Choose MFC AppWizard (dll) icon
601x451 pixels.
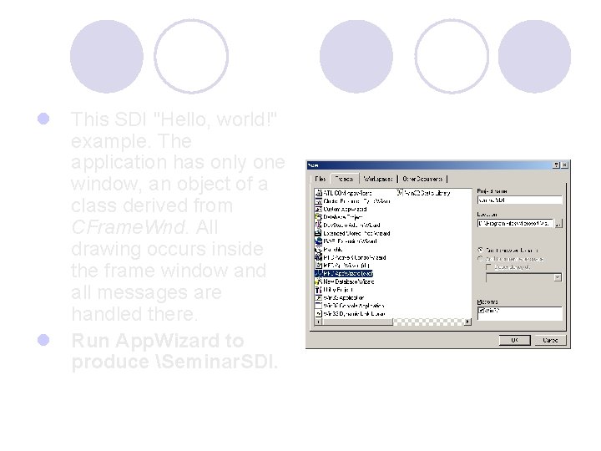[x=318, y=266]
